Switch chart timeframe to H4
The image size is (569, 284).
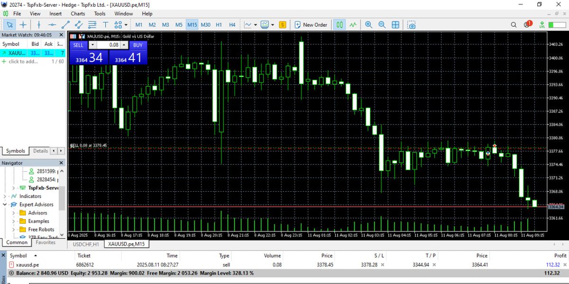pyautogui.click(x=232, y=25)
